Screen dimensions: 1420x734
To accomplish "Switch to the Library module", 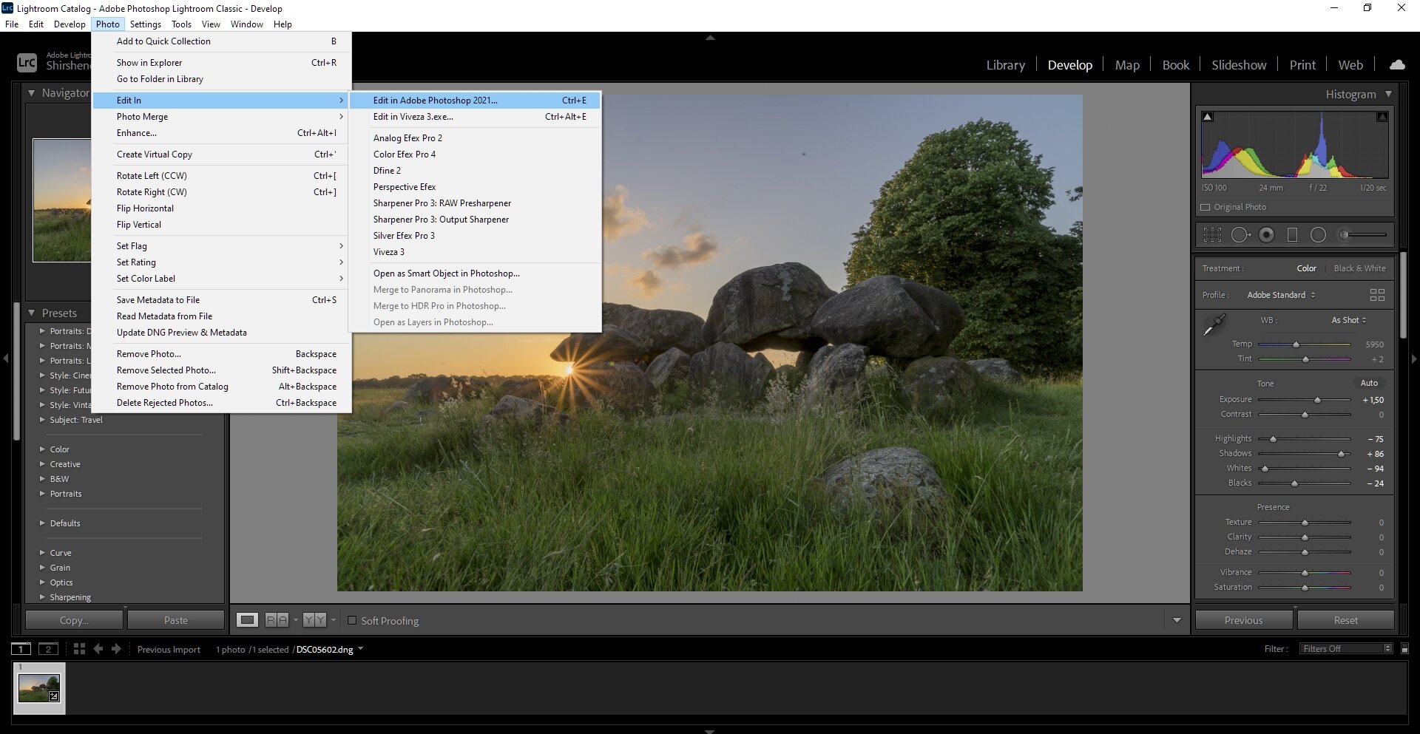I will [x=1004, y=64].
